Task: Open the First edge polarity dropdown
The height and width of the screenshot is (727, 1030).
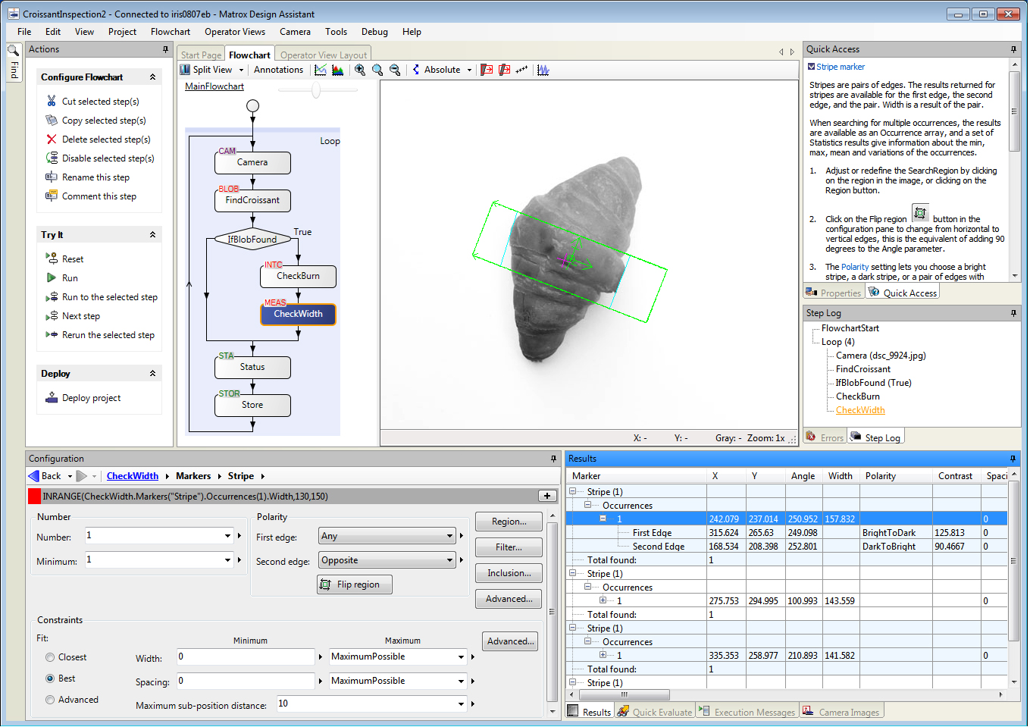Action: click(x=387, y=536)
